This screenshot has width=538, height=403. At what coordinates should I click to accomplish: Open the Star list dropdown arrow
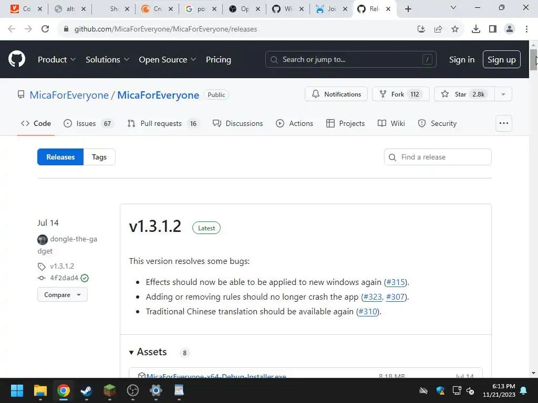[x=503, y=94]
